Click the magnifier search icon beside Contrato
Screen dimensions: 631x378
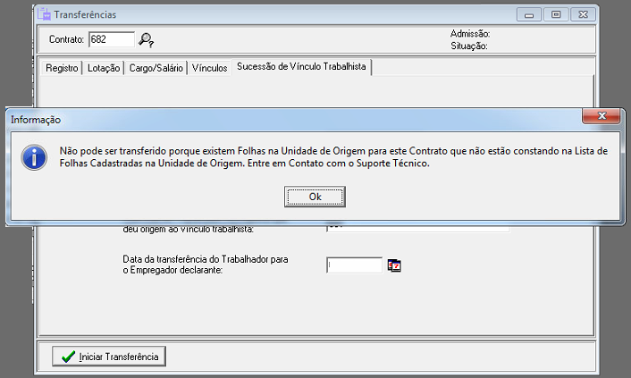pos(147,39)
